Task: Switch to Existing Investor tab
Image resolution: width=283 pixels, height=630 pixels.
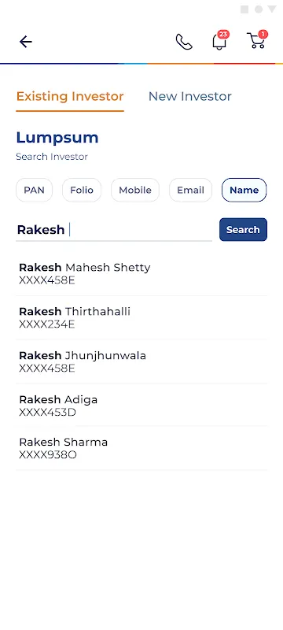Action: 70,96
